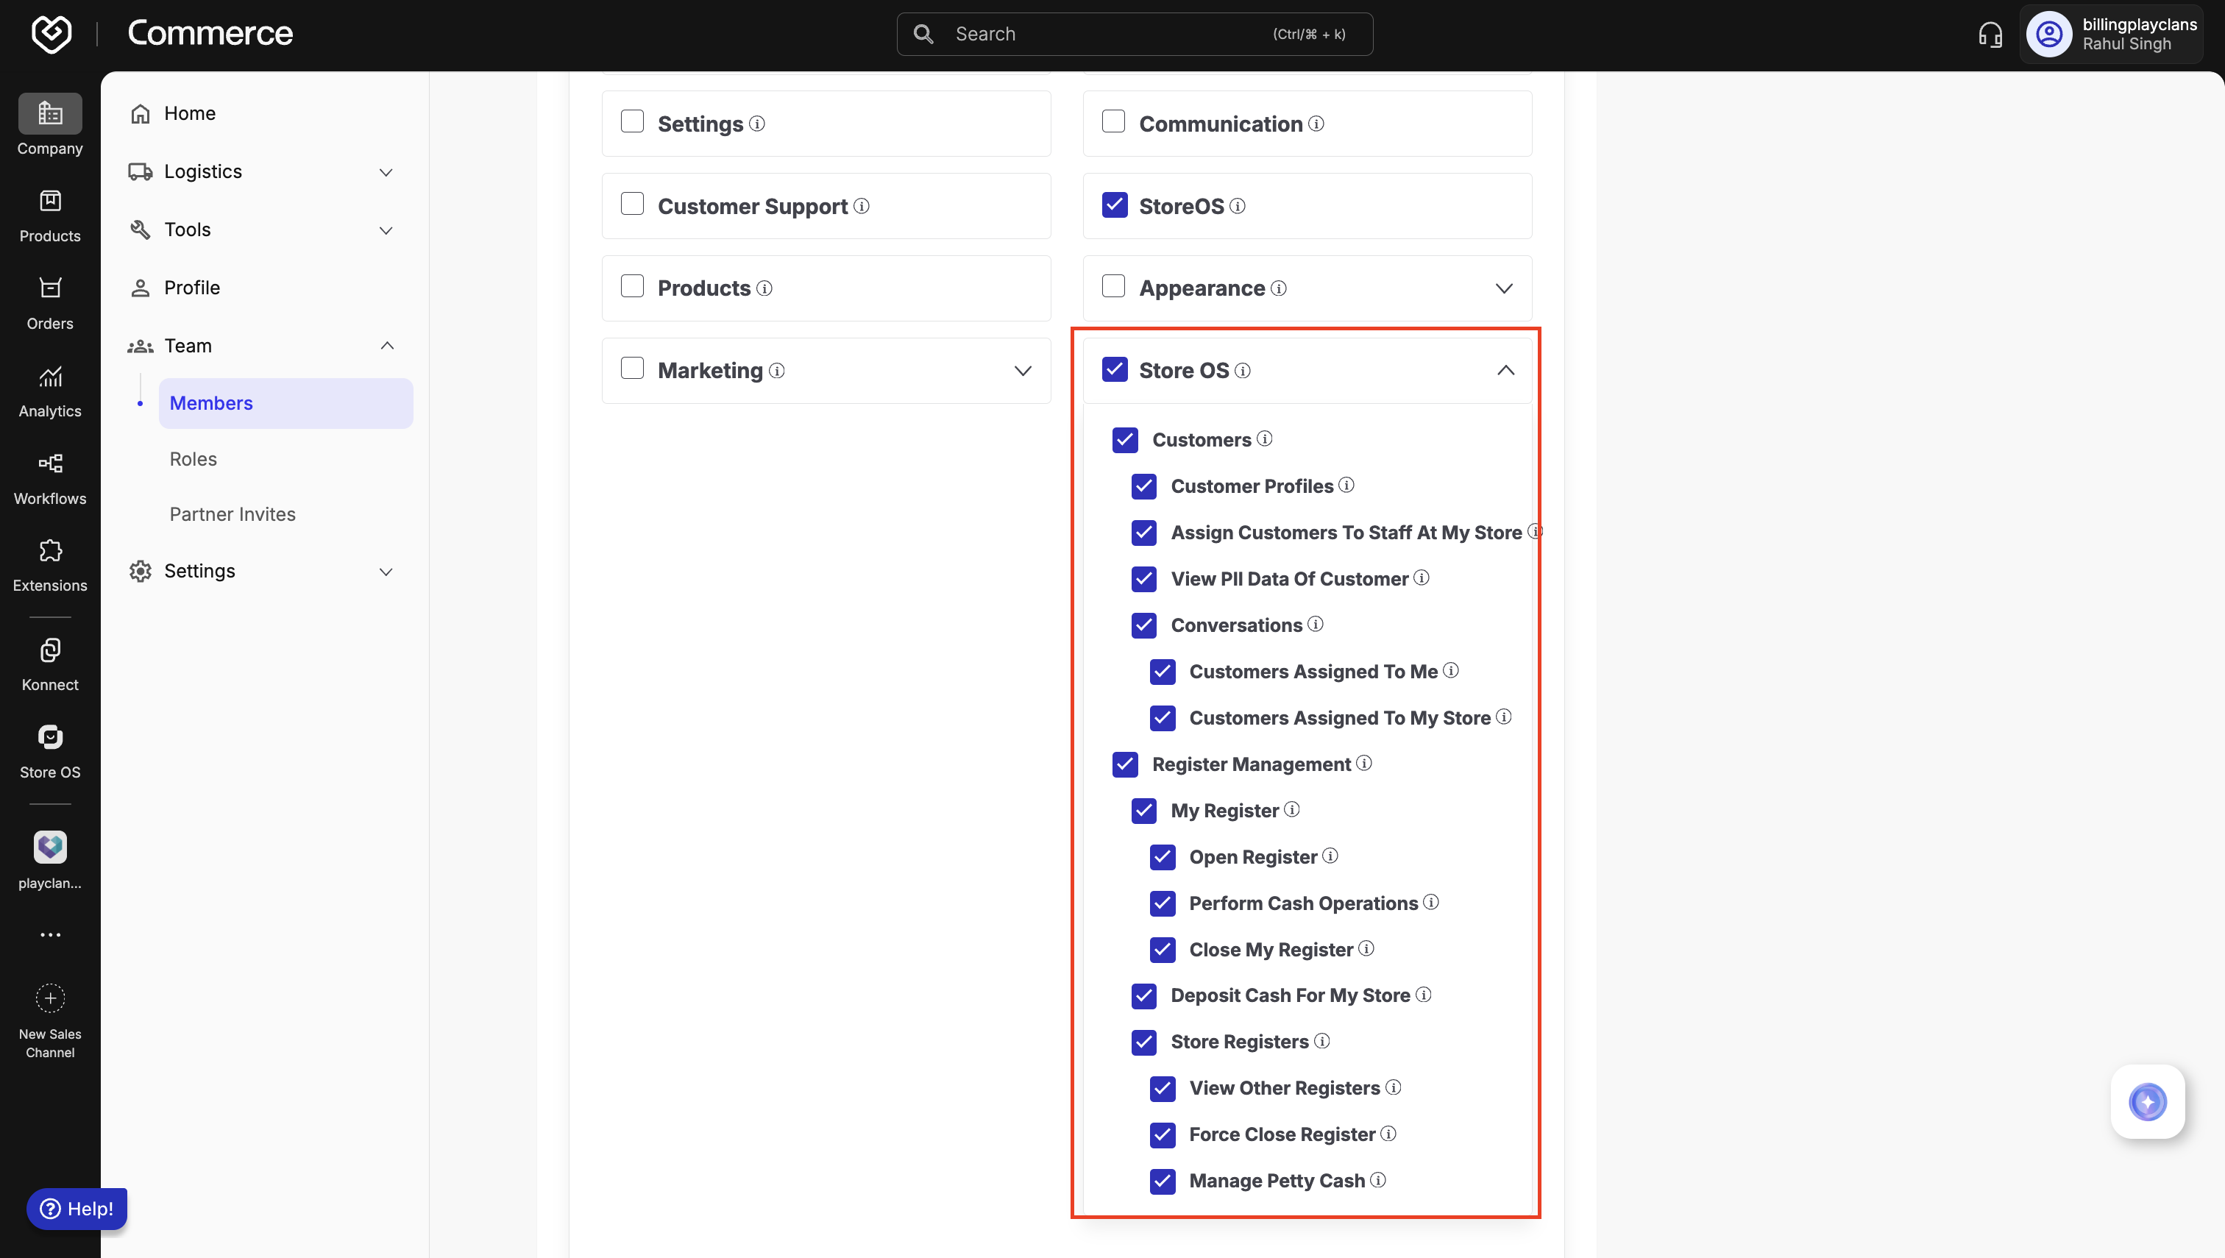This screenshot has height=1258, width=2225.
Task: Click the headset support icon
Action: (x=1990, y=35)
